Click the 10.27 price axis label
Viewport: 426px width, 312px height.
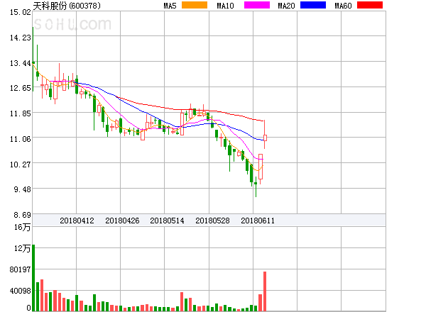point(21,165)
